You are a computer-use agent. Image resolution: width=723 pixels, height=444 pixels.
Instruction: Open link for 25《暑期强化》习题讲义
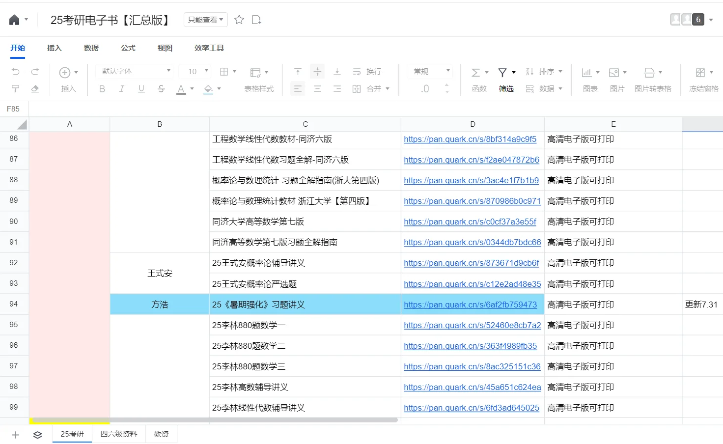471,305
